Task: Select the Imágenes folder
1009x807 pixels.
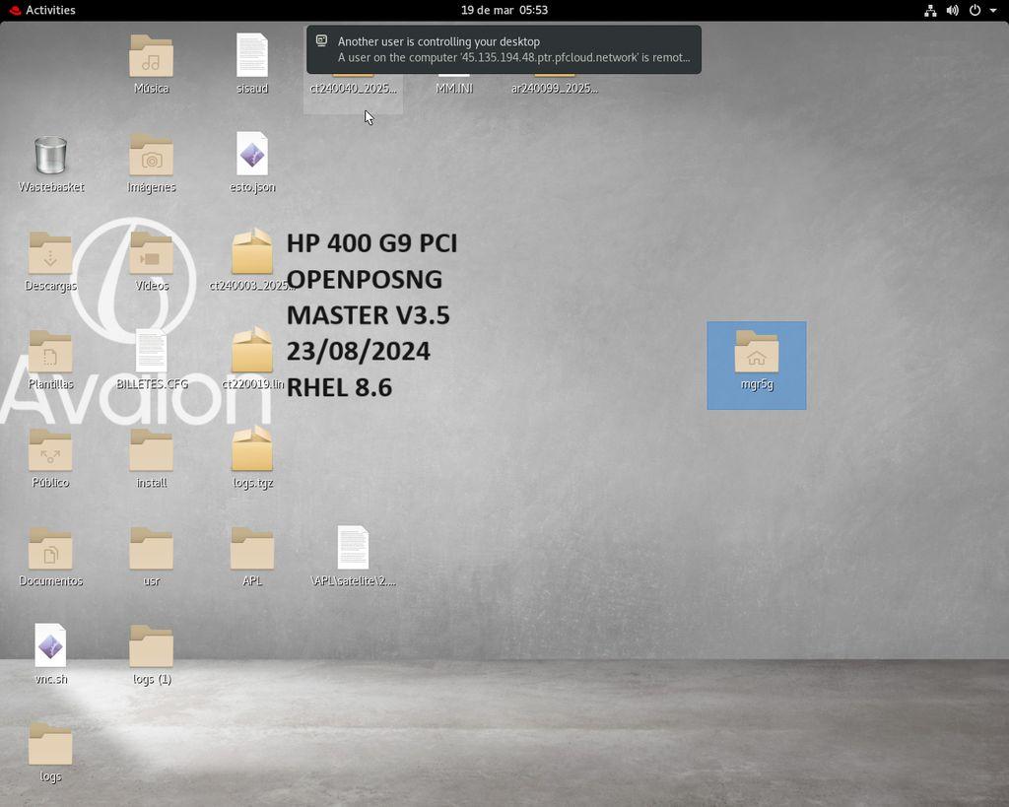Action: click(x=151, y=156)
